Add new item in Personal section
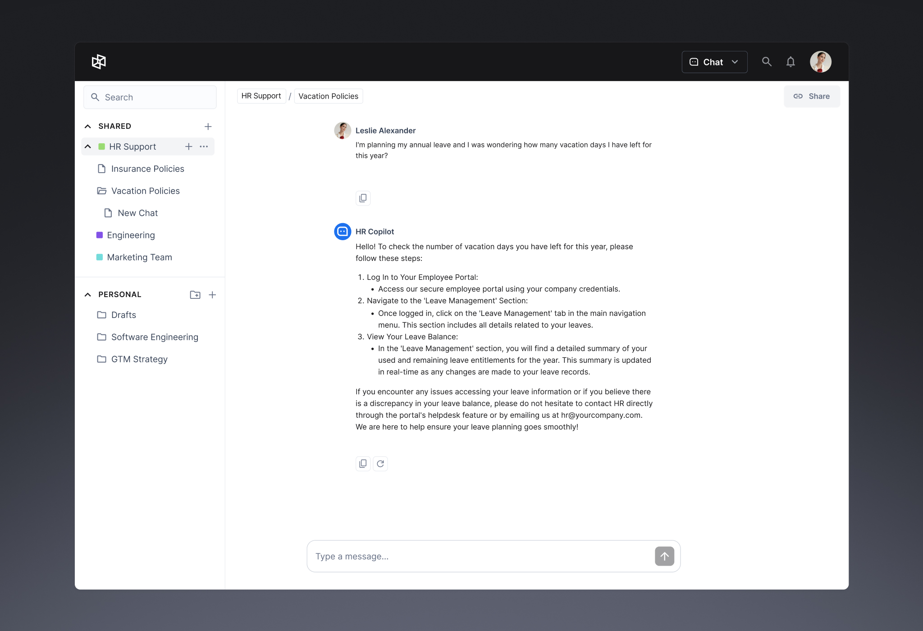The height and width of the screenshot is (631, 923). 212,295
